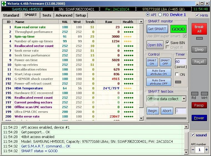Toggle the Crypt it! checkbox
This screenshot has height=156, width=211.
[x=167, y=47]
